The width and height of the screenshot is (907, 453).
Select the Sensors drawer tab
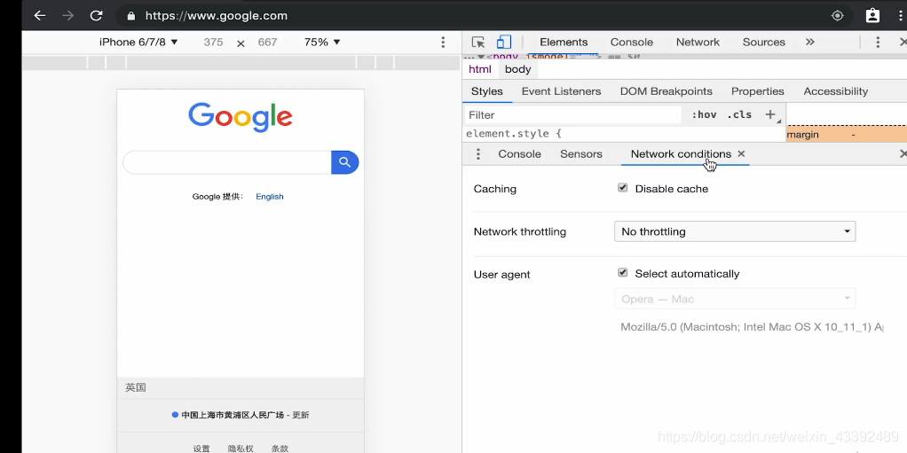point(580,154)
